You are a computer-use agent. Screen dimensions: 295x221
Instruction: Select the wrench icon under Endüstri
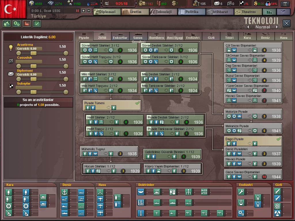[241, 192]
